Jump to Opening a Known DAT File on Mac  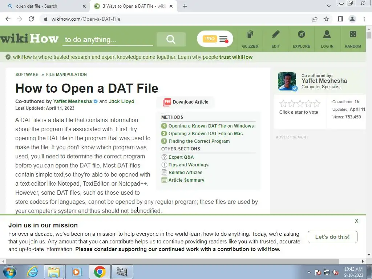coord(206,134)
